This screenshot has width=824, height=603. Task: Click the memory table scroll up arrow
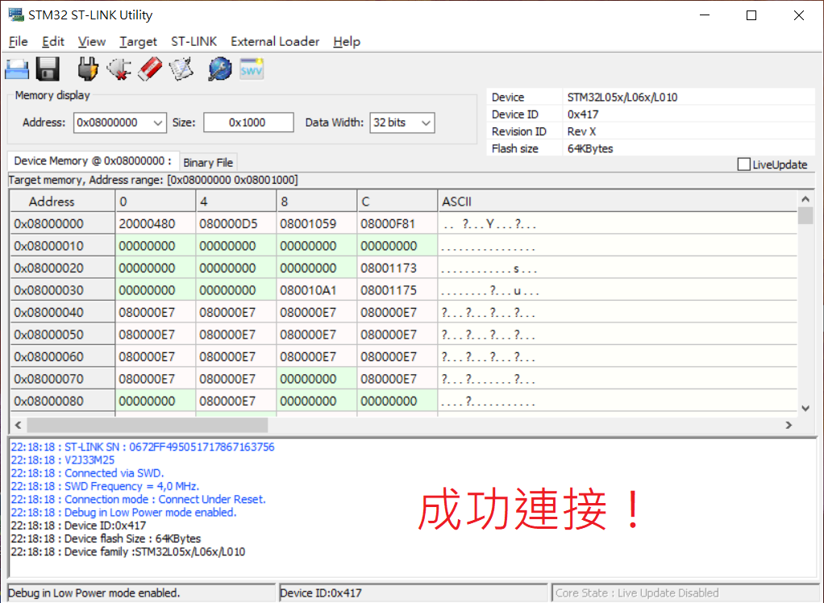tap(805, 199)
